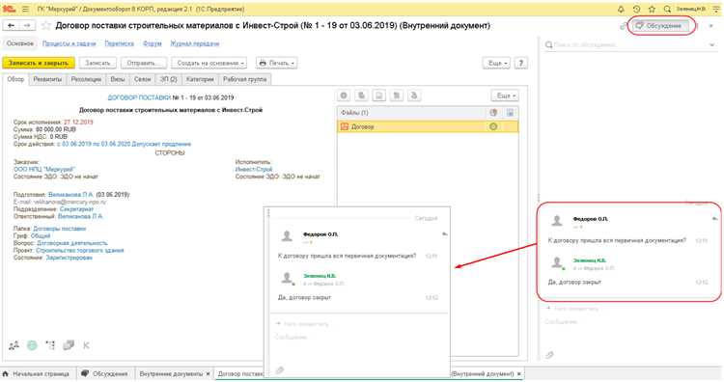Add document to favorites star
This screenshot has height=382, width=724.
[x=45, y=26]
